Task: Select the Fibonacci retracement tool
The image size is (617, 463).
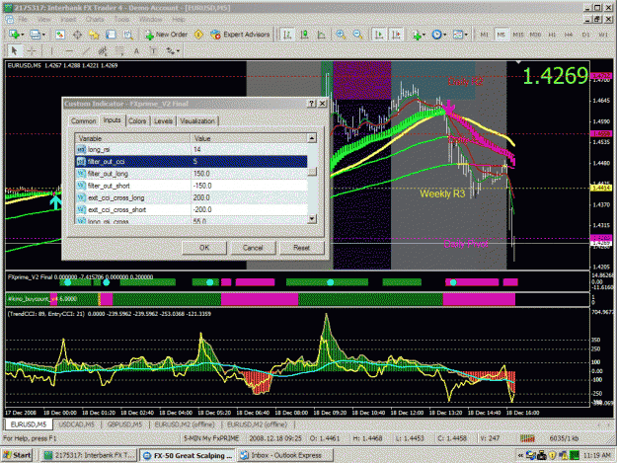Action: pos(119,51)
